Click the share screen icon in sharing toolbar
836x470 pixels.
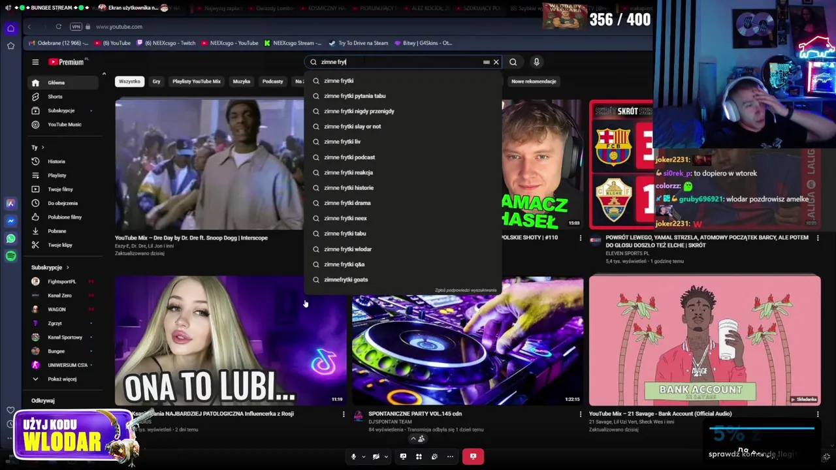(x=403, y=456)
